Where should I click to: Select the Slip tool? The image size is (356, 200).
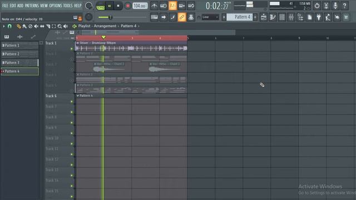42,26
